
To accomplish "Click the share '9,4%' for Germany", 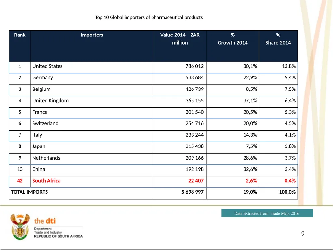I will tap(290, 78).
